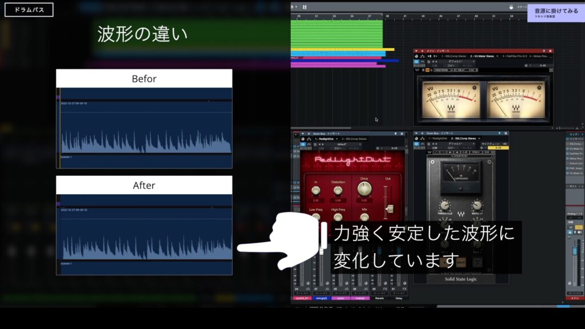Click the yellow A-49 automation field in the SSLComp window
Image resolution: width=585 pixels, height=329 pixels.
click(x=498, y=148)
